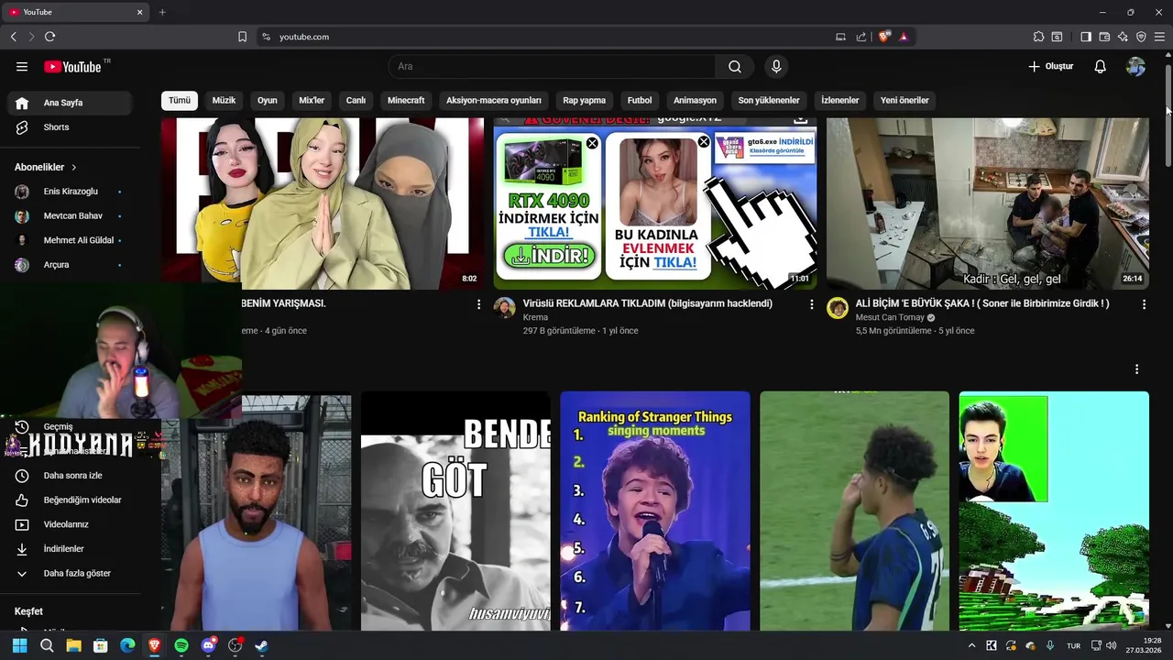The width and height of the screenshot is (1173, 660).
Task: Click inside the Ara search field
Action: (x=553, y=66)
